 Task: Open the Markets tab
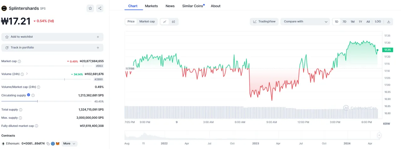tap(151, 6)
